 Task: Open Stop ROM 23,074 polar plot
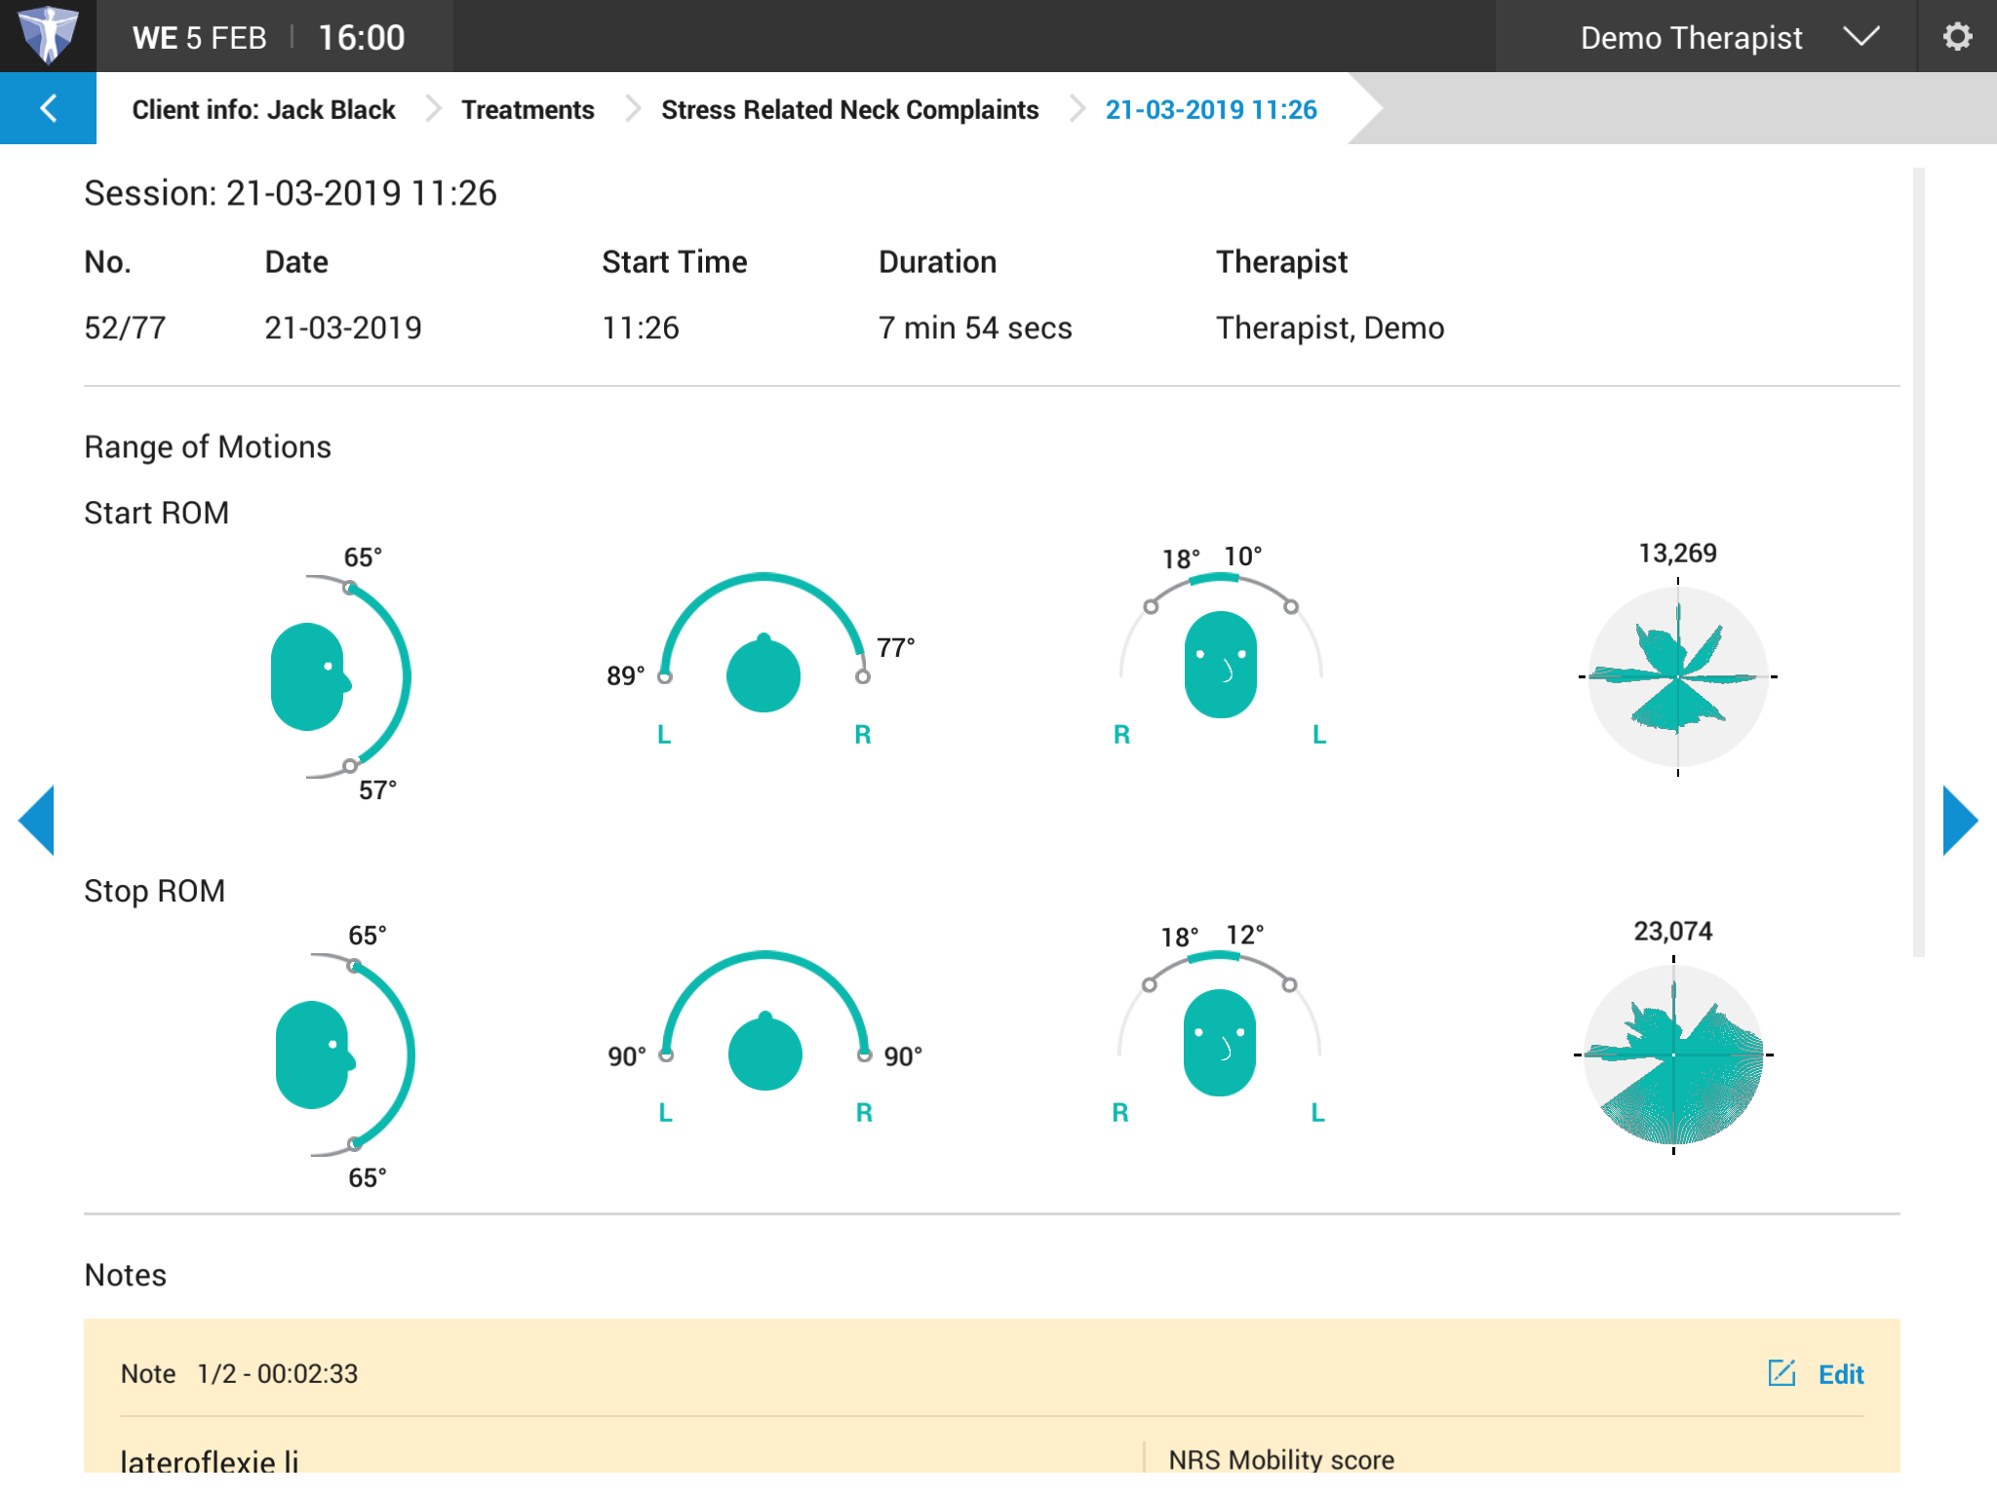point(1673,1055)
